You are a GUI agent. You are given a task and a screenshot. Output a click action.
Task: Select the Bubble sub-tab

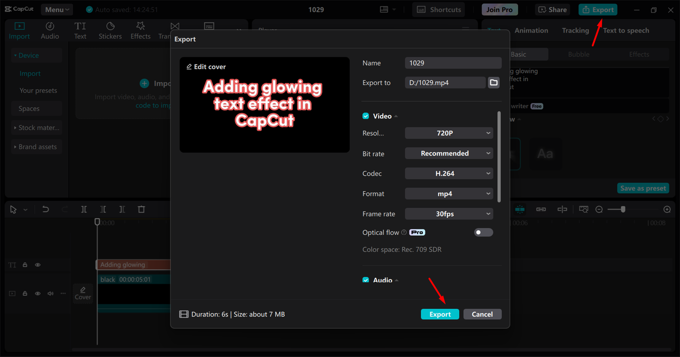pyautogui.click(x=579, y=54)
